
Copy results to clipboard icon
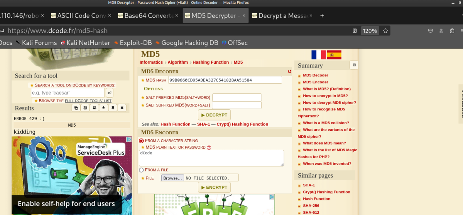(x=76, y=108)
